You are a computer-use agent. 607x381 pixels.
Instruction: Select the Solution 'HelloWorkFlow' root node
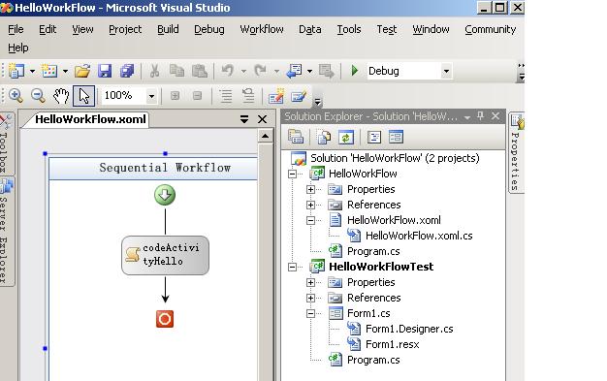(x=395, y=158)
